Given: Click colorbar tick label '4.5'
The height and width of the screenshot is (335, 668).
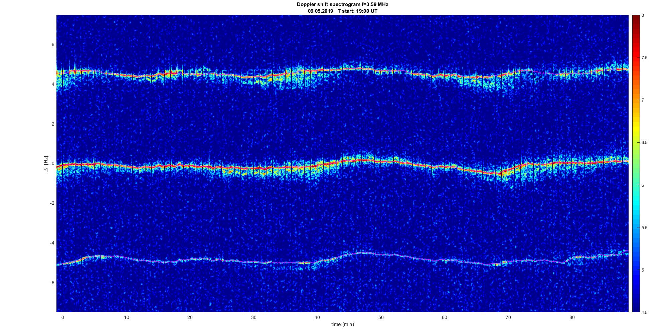Looking at the screenshot, I should (644, 313).
